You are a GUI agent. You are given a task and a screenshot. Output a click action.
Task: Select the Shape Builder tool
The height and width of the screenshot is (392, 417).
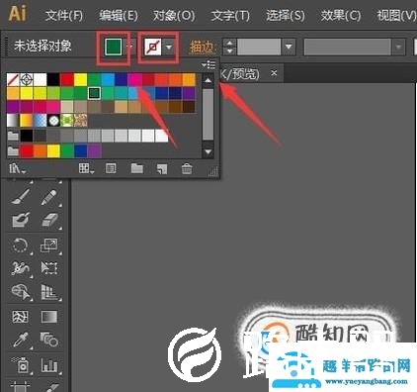tap(21, 292)
